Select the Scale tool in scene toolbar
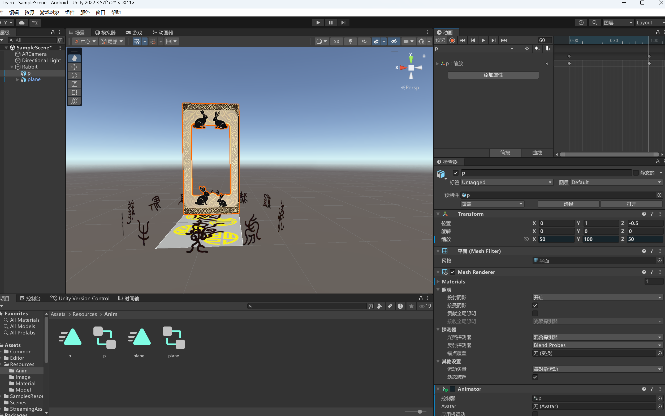The width and height of the screenshot is (665, 416). click(x=74, y=84)
